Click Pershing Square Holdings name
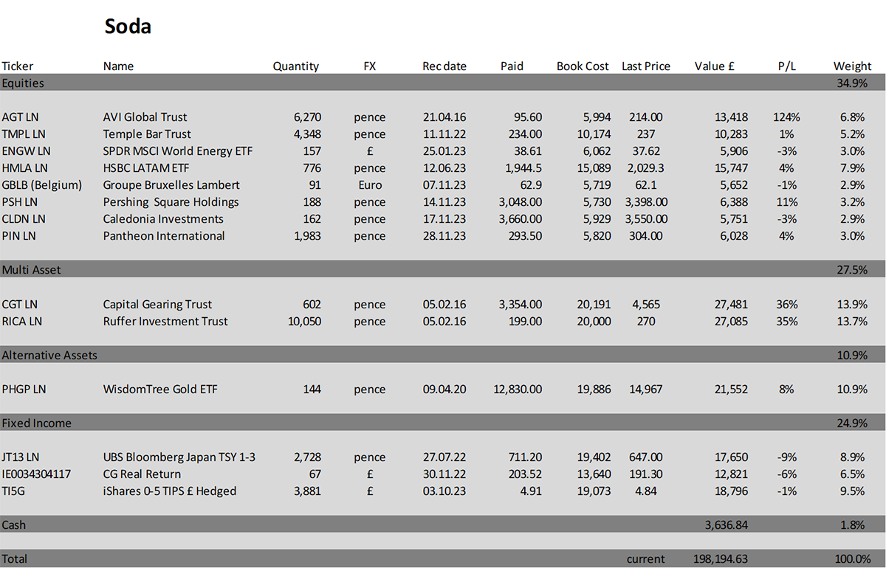This screenshot has width=886, height=568. point(171,201)
